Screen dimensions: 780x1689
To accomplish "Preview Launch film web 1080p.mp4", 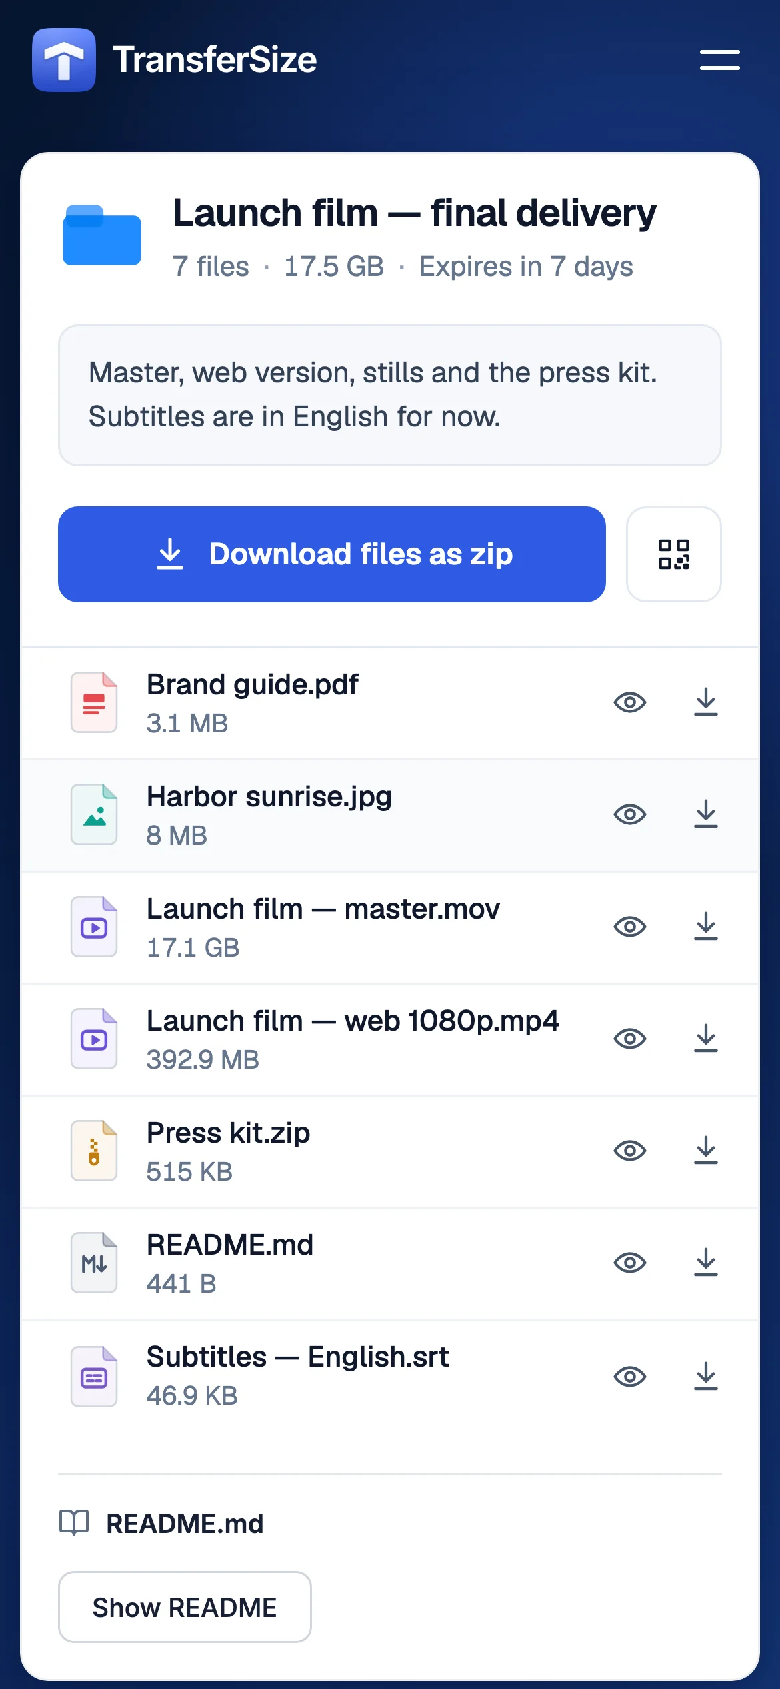I will coord(630,1039).
